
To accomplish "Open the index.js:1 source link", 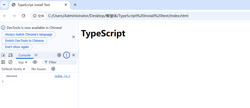I will 62,76.
